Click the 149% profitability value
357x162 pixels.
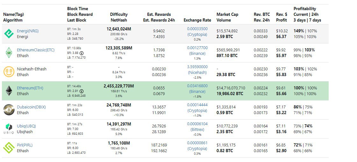point(299,31)
